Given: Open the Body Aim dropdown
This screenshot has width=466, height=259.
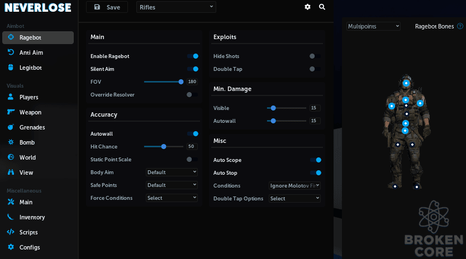Looking at the screenshot, I should 172,172.
